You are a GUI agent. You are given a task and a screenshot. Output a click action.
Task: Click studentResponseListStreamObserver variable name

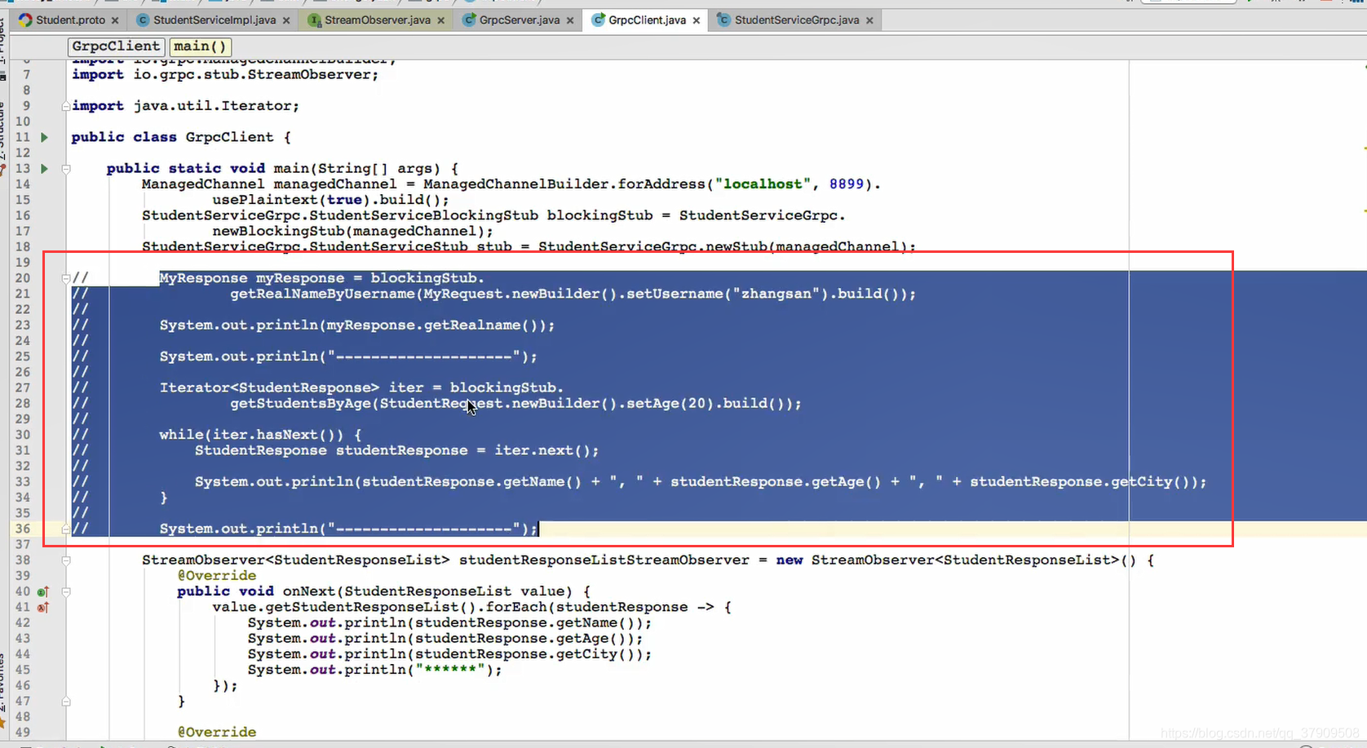click(x=604, y=560)
